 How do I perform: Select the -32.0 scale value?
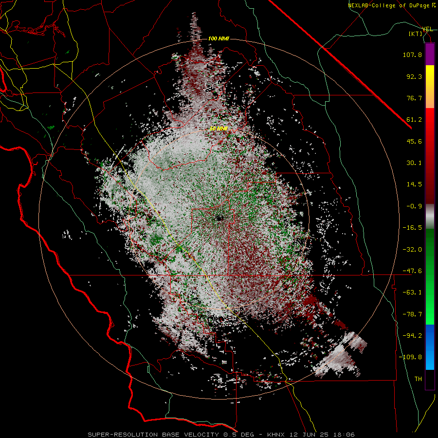(412, 250)
